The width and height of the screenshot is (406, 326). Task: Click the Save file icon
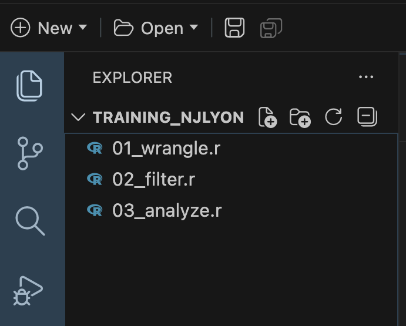point(234,28)
